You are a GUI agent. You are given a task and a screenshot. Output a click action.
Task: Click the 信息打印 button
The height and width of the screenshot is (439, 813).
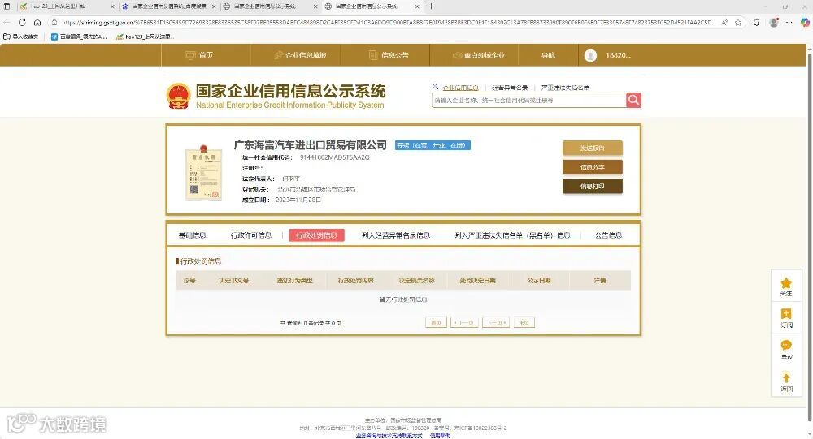(593, 187)
